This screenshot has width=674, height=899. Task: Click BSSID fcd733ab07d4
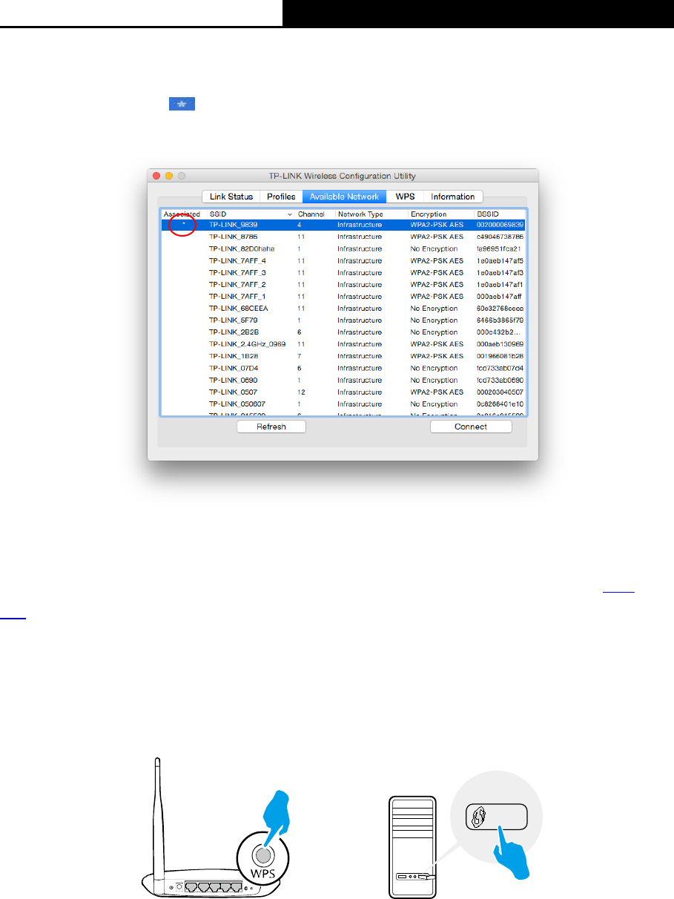[x=500, y=368]
